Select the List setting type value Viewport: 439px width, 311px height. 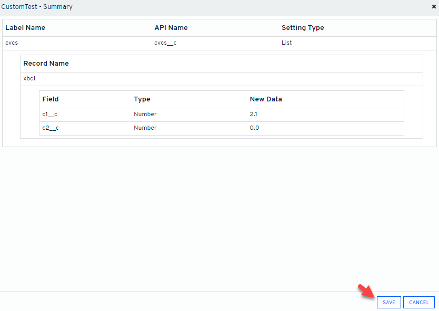[x=286, y=43]
